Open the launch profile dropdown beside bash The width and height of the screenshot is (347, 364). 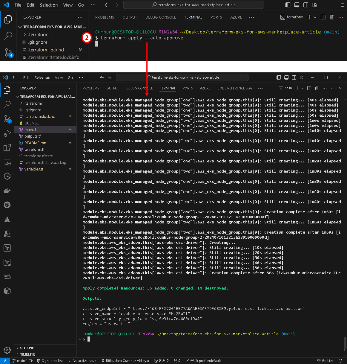[302, 88]
